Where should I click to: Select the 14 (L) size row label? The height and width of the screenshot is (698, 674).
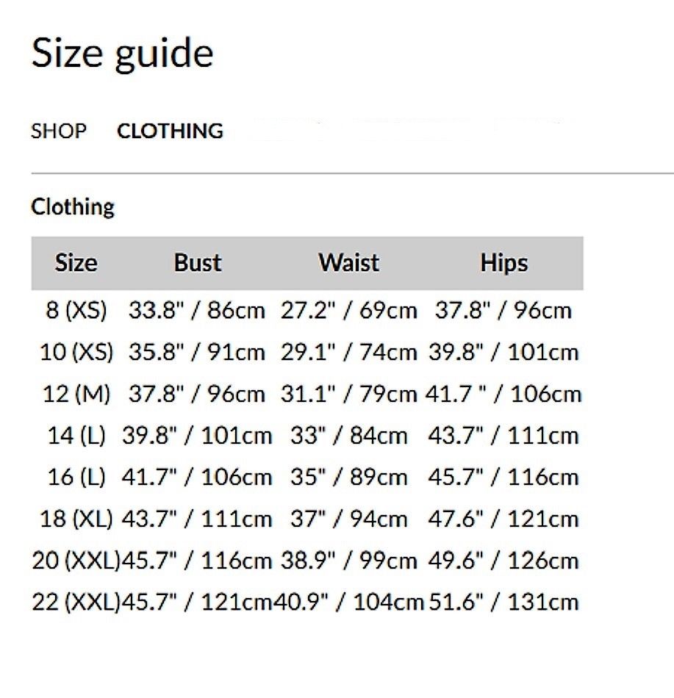(x=76, y=436)
